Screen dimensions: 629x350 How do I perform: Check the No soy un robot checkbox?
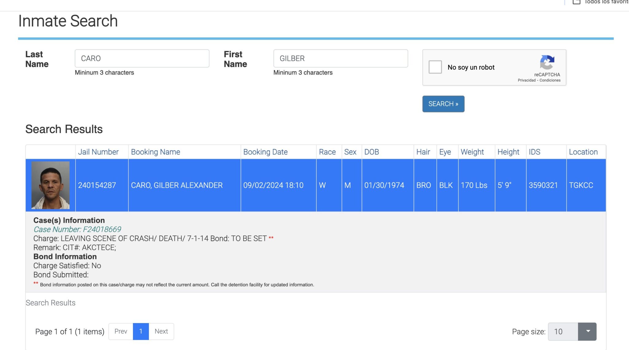pyautogui.click(x=435, y=67)
